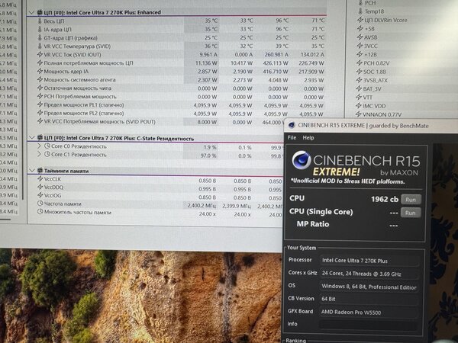
Task: Click the bolt icon for IMC VDD
Action: pyautogui.click(x=359, y=106)
